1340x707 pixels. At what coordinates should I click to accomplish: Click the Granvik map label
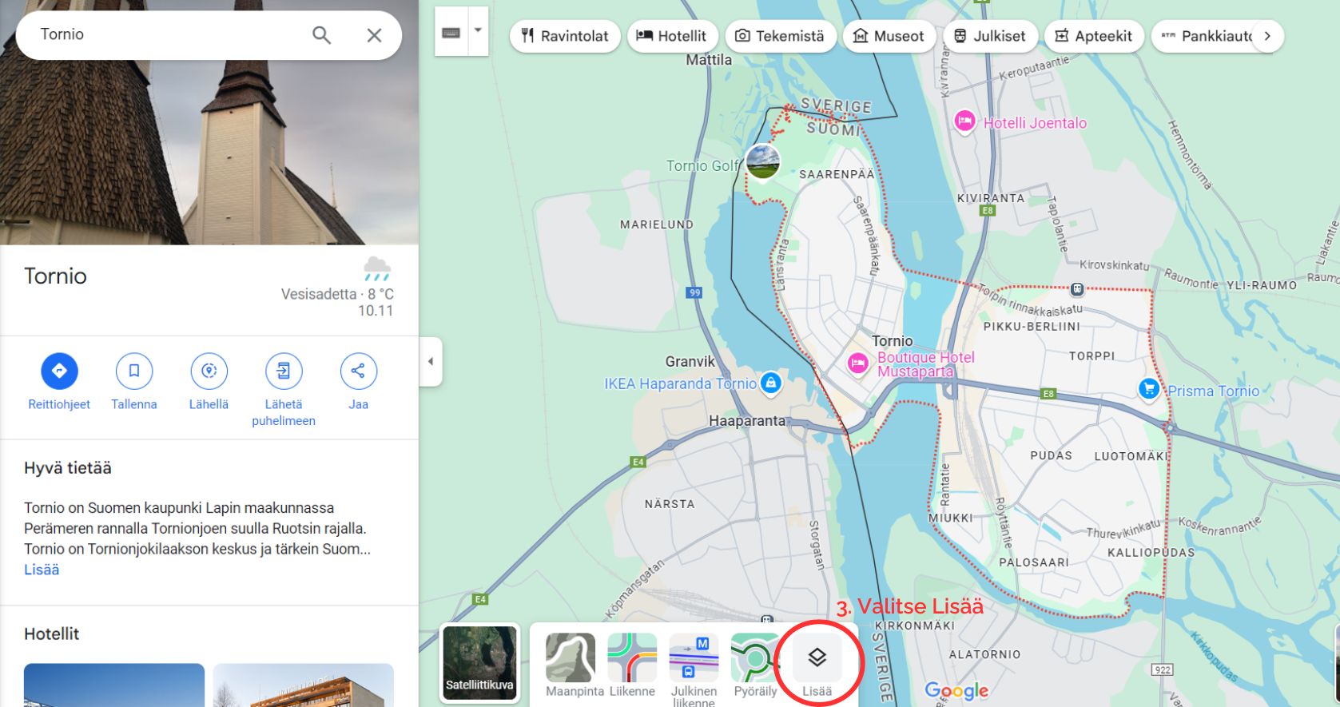point(690,361)
